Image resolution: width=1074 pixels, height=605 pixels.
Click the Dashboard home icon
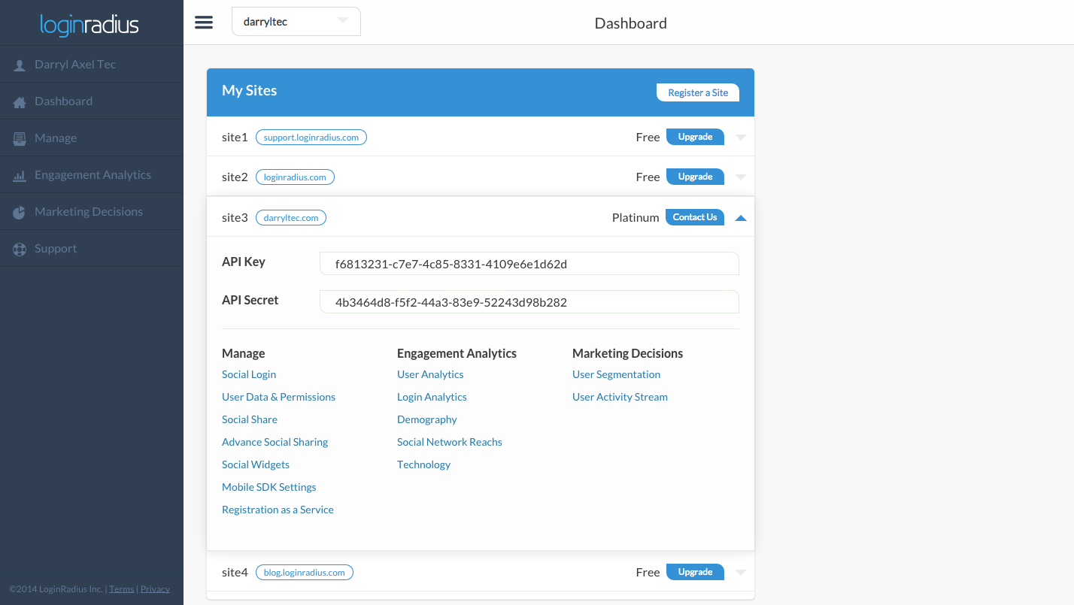coord(19,101)
